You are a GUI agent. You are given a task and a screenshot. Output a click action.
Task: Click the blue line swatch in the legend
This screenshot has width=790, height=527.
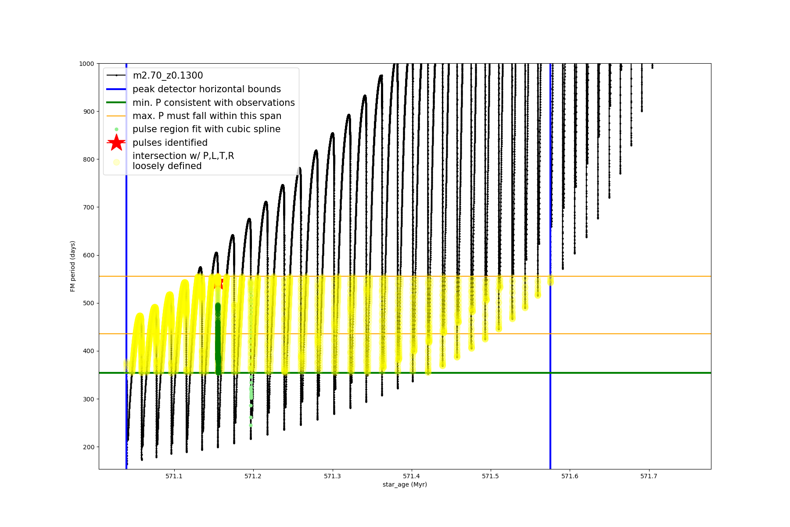(x=116, y=89)
